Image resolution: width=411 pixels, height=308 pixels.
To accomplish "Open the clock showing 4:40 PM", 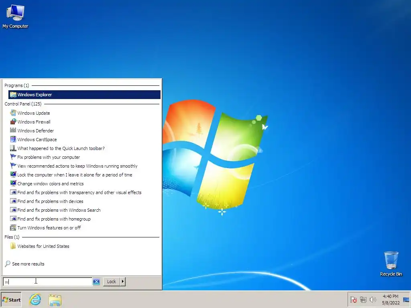I will 391,300.
